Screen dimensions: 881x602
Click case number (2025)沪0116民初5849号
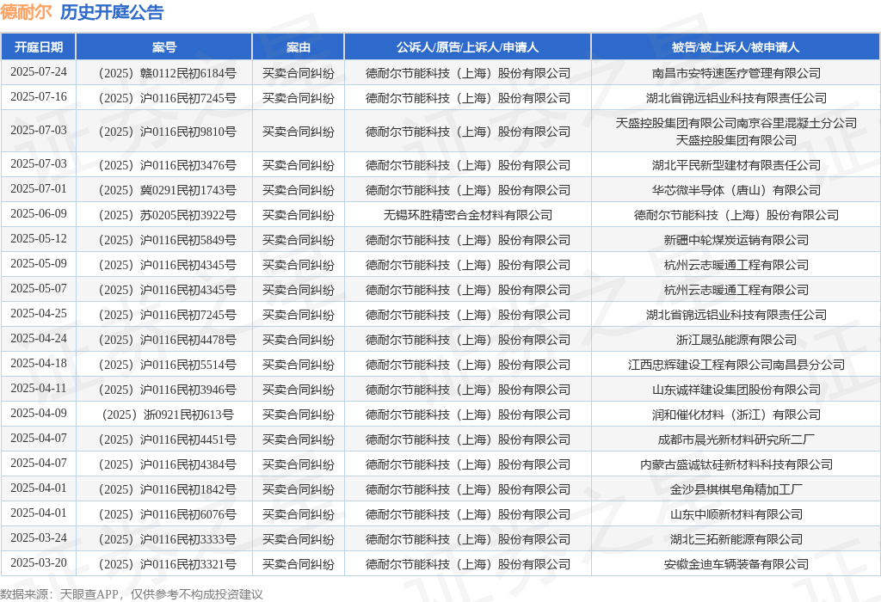167,240
